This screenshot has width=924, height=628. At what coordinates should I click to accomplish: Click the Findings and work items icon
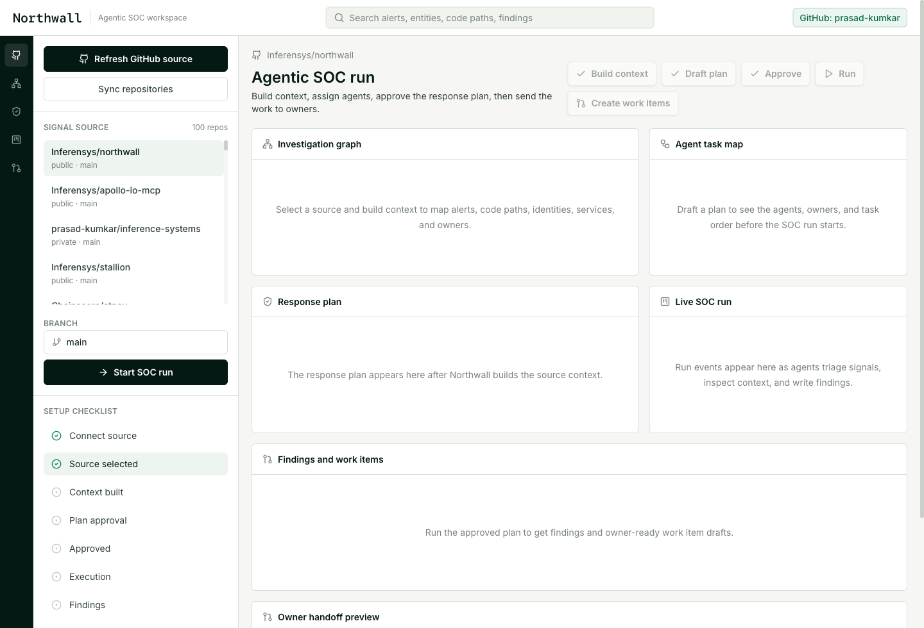tap(268, 459)
